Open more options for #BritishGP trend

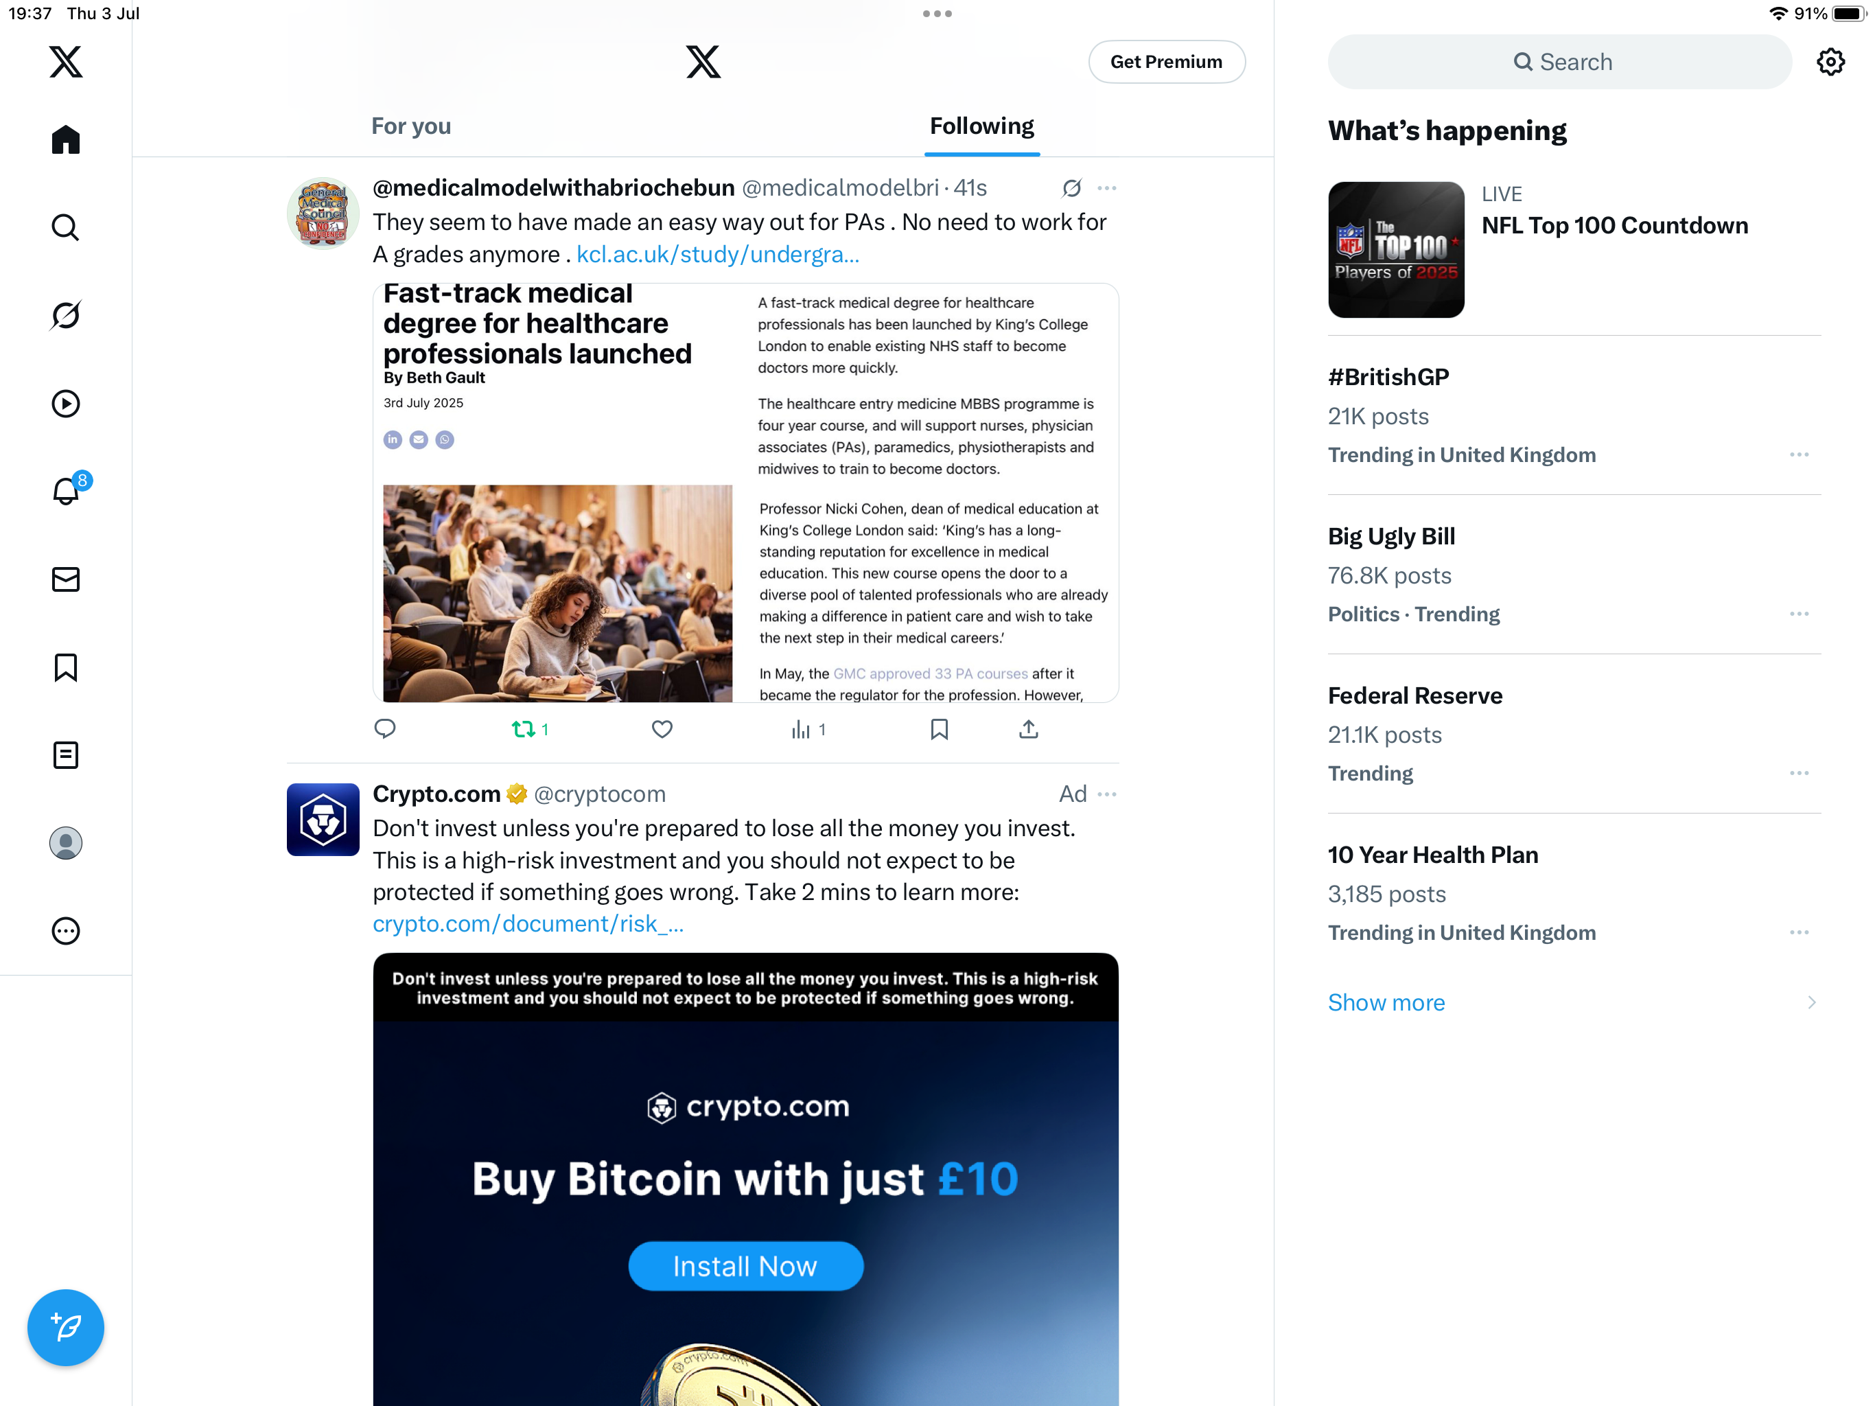click(x=1800, y=454)
